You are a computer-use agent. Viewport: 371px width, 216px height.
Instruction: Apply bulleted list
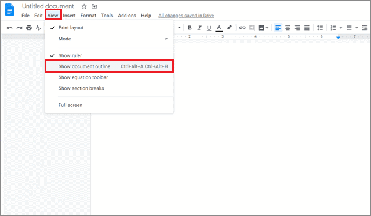pos(349,28)
